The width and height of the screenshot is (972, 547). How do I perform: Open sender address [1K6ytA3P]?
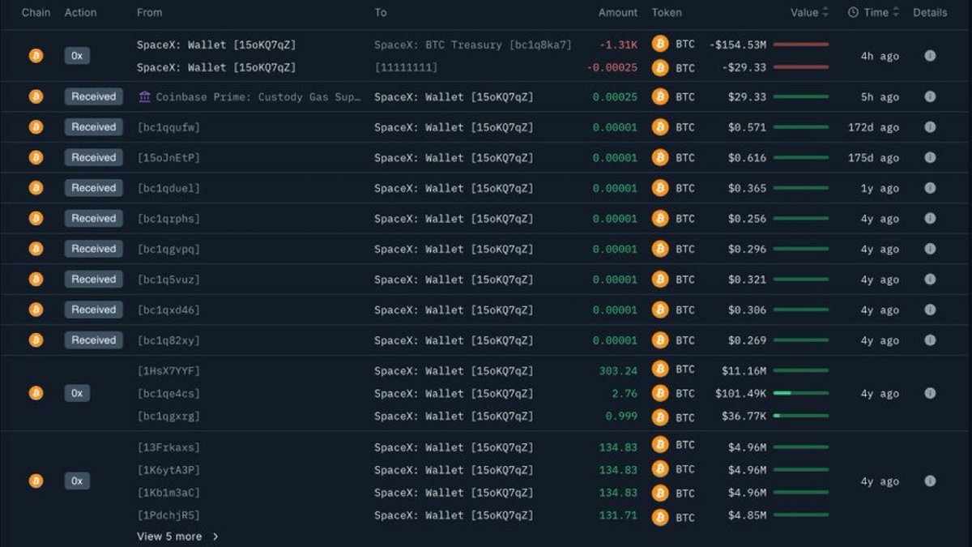pos(168,470)
